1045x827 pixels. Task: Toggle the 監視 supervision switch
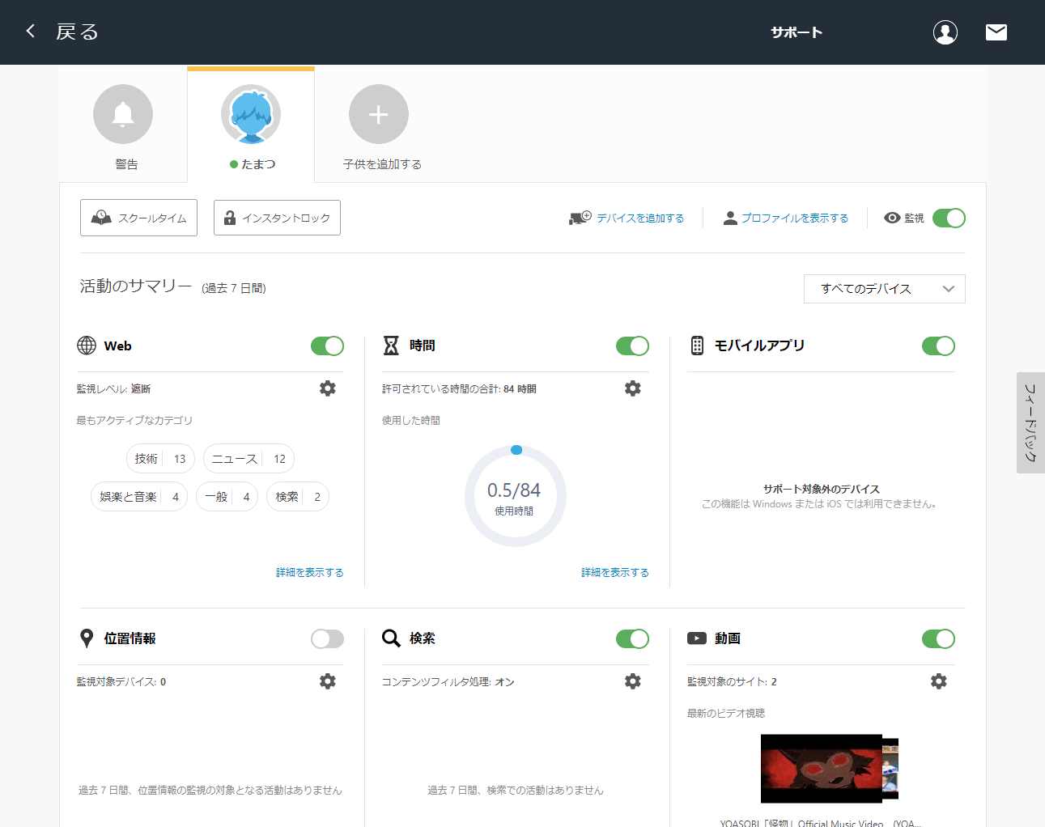pyautogui.click(x=949, y=218)
